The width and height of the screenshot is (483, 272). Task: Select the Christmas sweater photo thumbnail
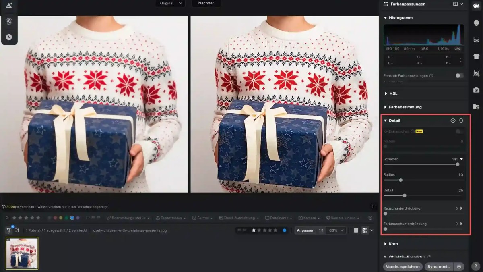click(x=22, y=253)
